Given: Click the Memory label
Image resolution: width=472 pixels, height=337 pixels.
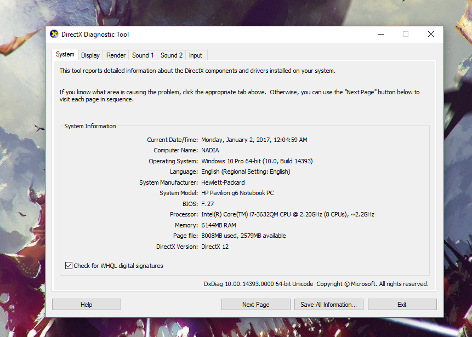Looking at the screenshot, I should pyautogui.click(x=186, y=225).
